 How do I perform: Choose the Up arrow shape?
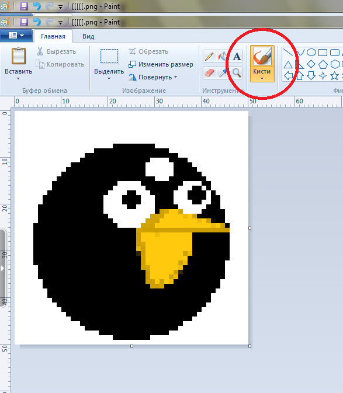click(x=300, y=75)
